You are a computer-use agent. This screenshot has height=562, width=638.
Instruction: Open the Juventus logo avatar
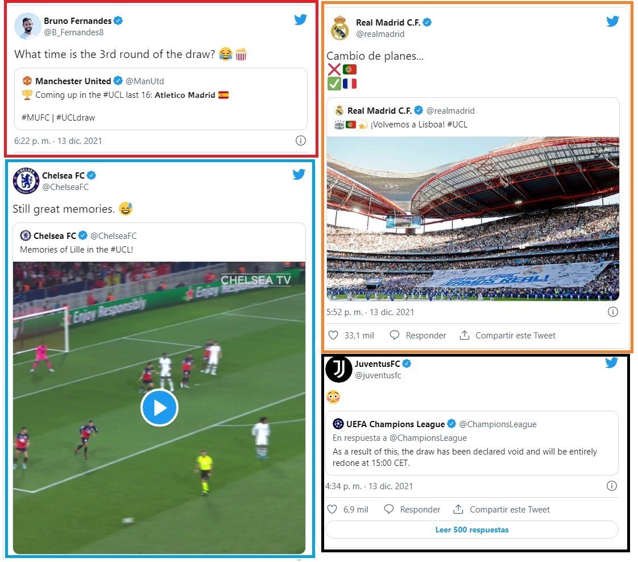[x=338, y=369]
